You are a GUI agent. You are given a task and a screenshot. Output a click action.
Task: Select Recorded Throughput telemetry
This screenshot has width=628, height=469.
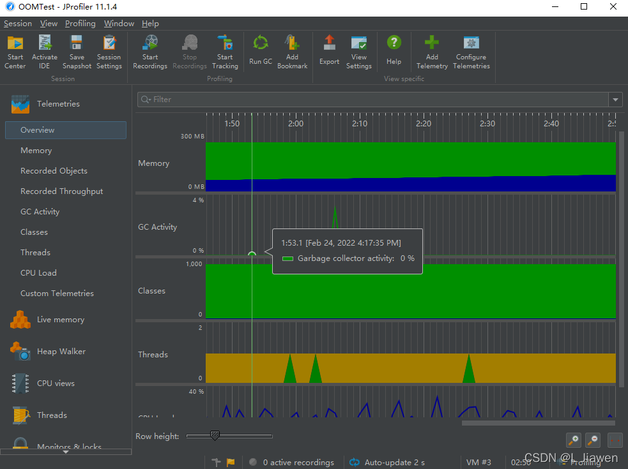[x=62, y=191]
